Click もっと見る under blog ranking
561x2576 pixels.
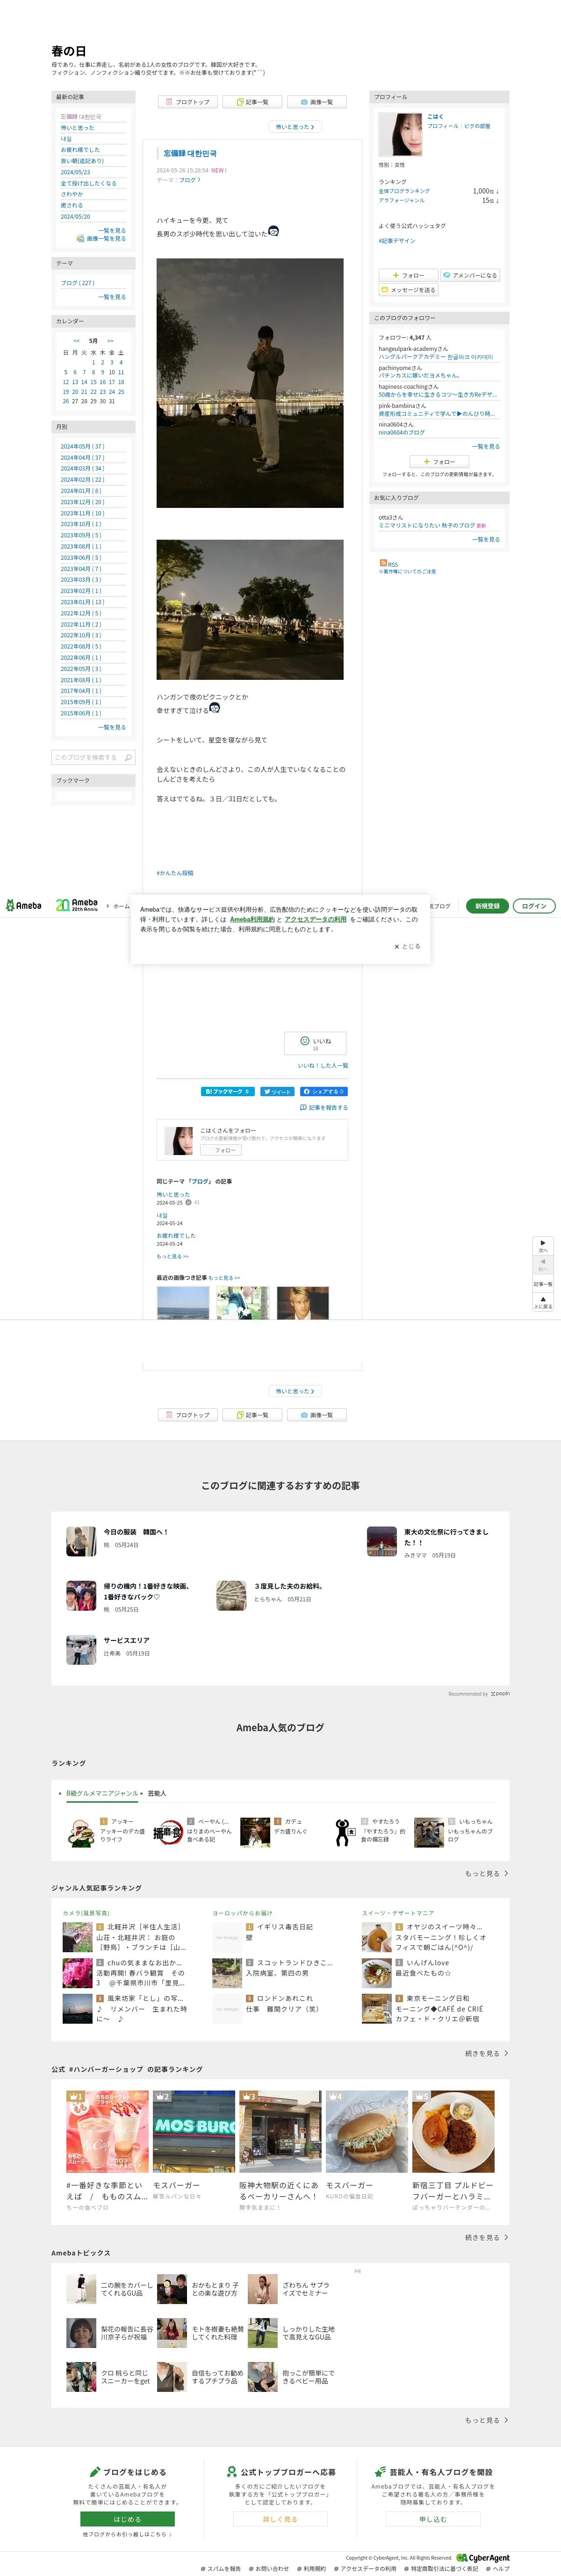click(x=486, y=1873)
